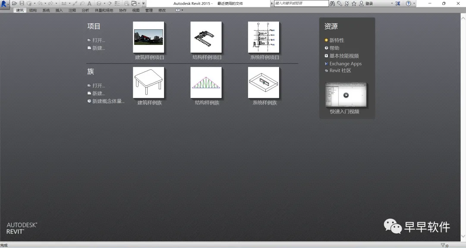Select the 管理 ribbon tab

pos(149,10)
